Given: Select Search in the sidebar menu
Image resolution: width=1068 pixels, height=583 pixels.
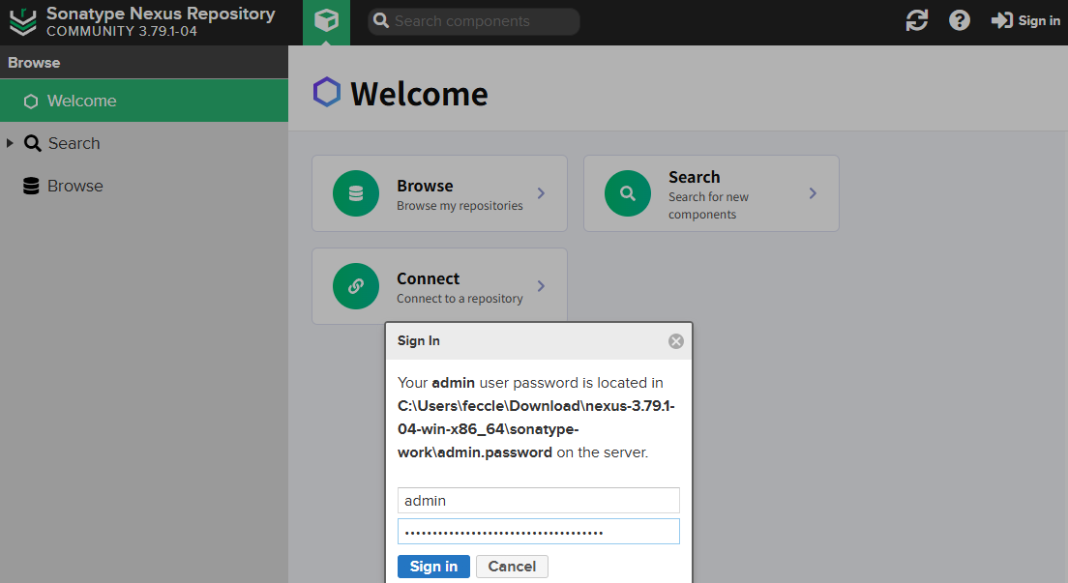Looking at the screenshot, I should pos(144,143).
